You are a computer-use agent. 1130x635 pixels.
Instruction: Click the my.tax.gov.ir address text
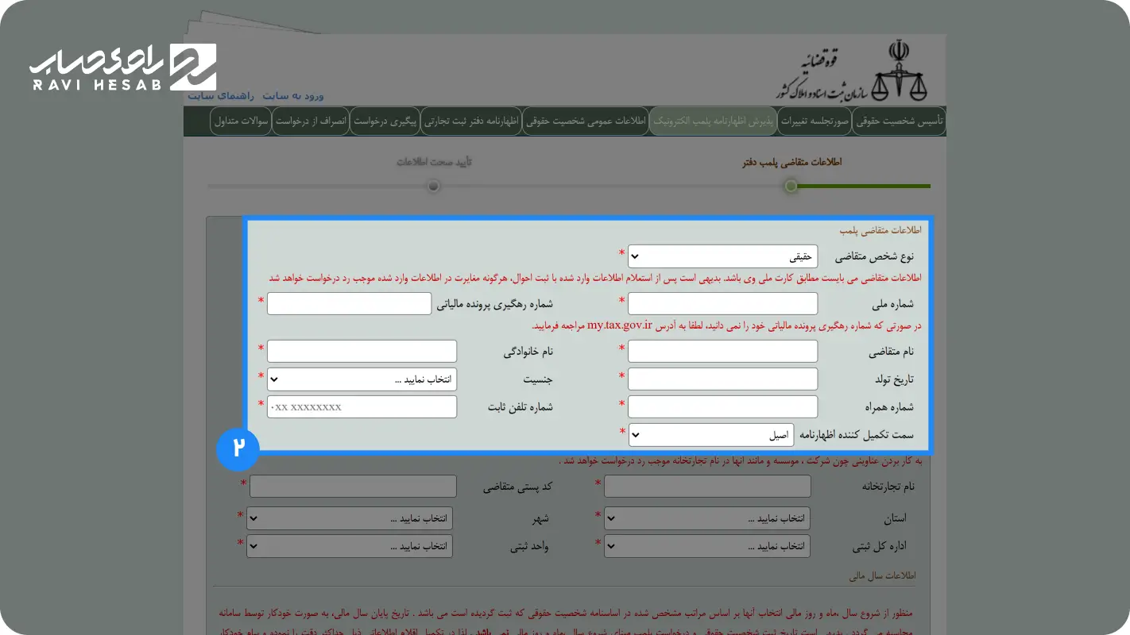pos(620,326)
